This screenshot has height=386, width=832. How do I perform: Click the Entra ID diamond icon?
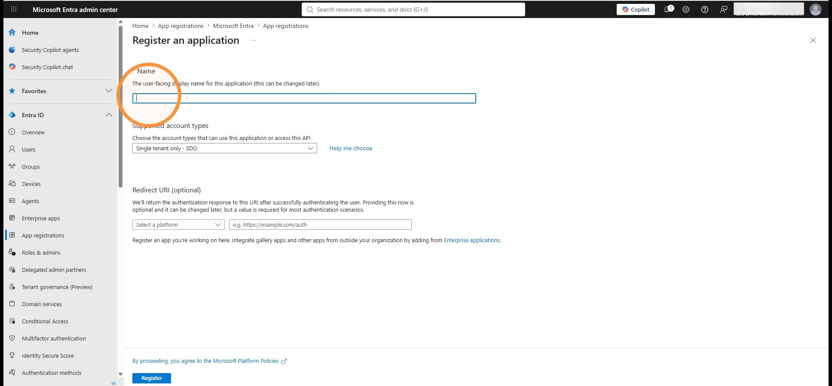tap(12, 115)
